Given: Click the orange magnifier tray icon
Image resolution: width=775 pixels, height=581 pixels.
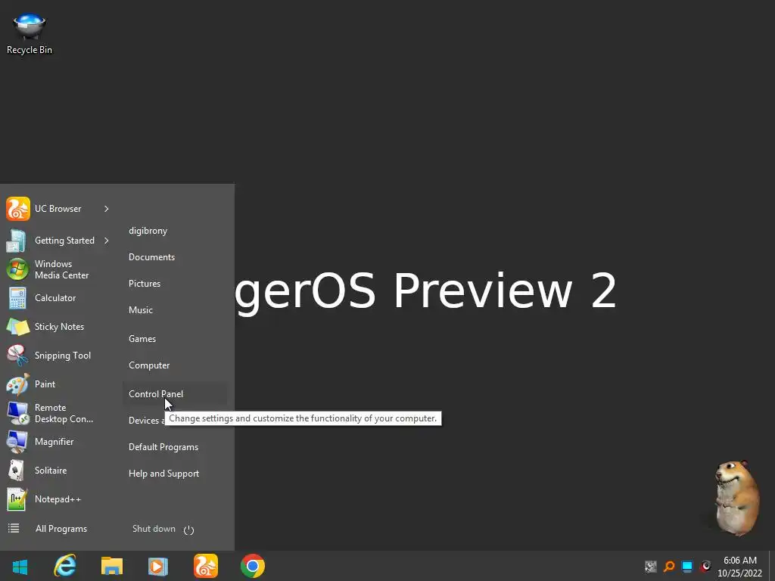Looking at the screenshot, I should click(669, 566).
